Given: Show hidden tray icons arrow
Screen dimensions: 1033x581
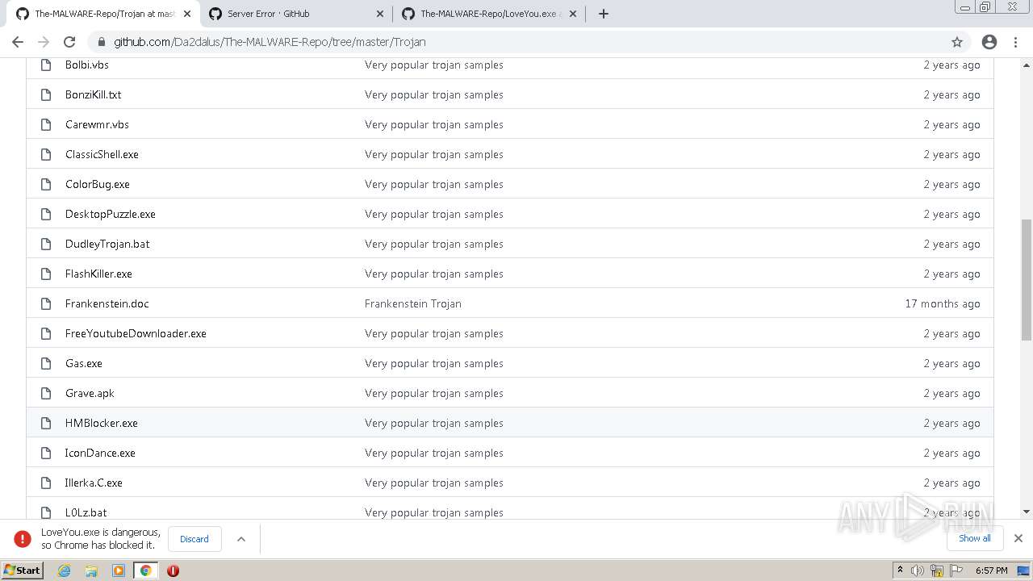Looking at the screenshot, I should click(x=900, y=571).
